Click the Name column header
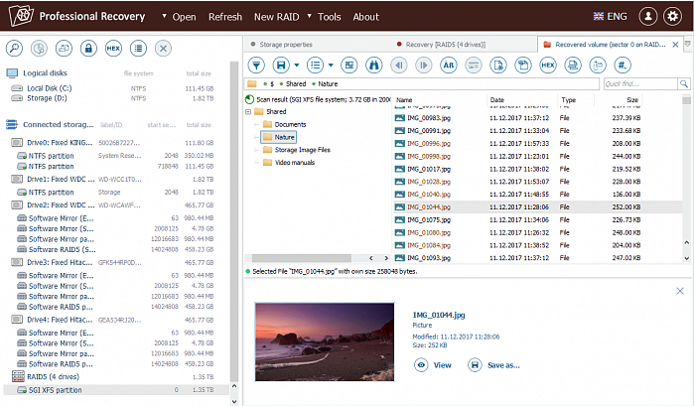694x406 pixels. [x=404, y=100]
